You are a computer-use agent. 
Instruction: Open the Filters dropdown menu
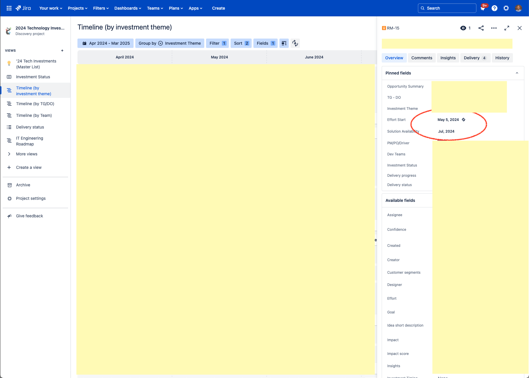[x=101, y=8]
